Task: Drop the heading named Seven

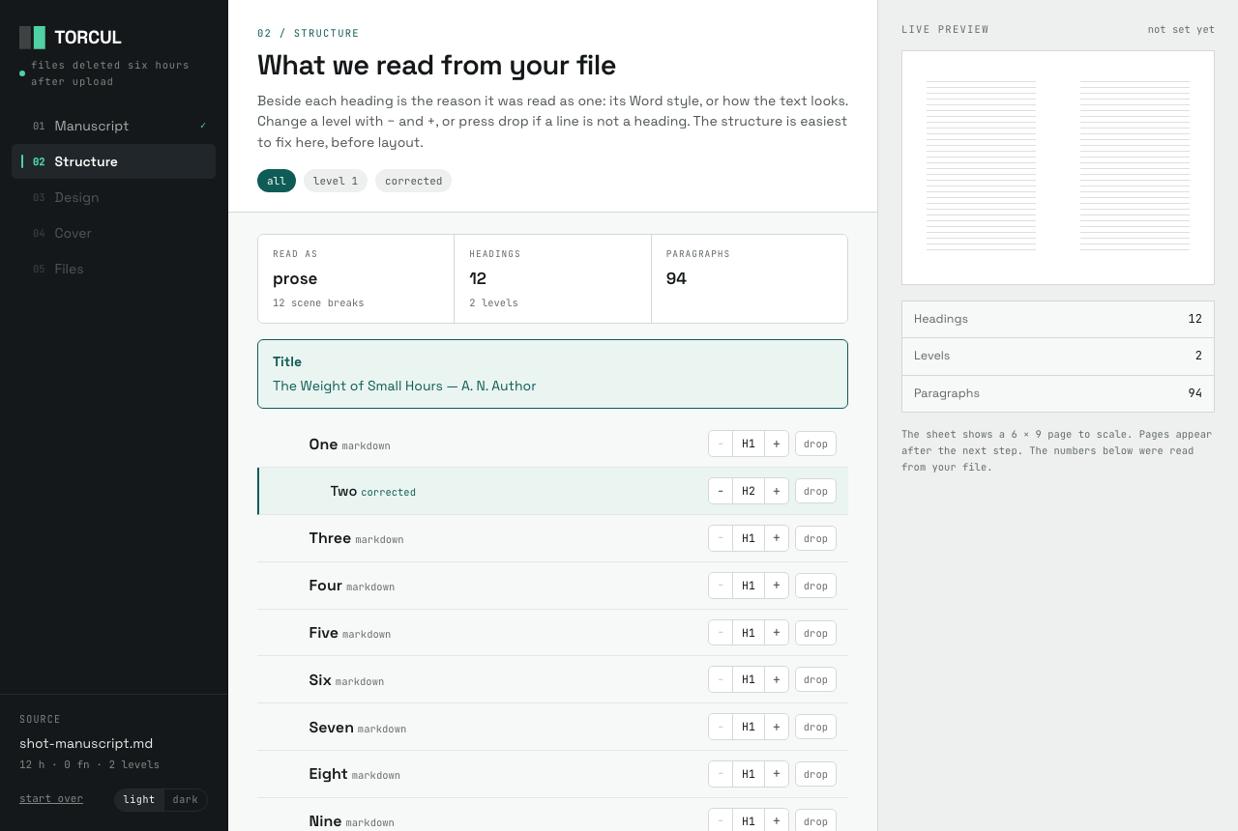Action: [x=815, y=727]
